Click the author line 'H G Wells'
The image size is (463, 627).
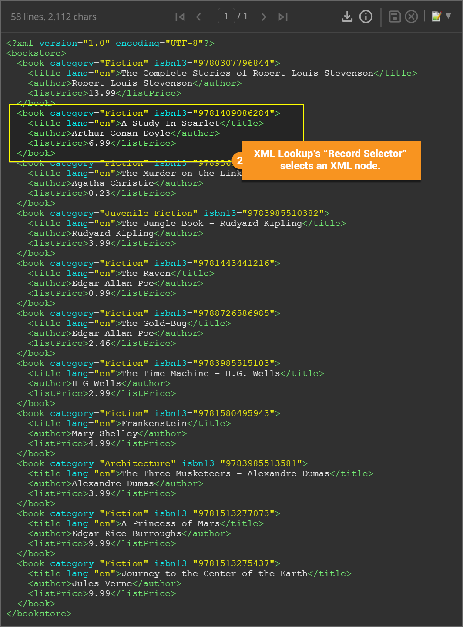(99, 383)
